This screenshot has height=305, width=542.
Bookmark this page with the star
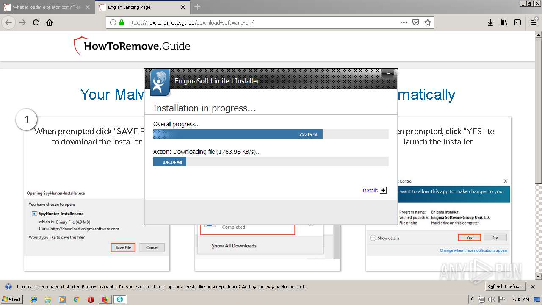(x=428, y=22)
